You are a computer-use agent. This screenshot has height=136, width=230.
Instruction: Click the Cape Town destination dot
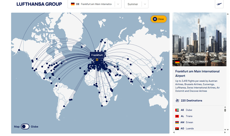pyautogui.click(x=102, y=106)
